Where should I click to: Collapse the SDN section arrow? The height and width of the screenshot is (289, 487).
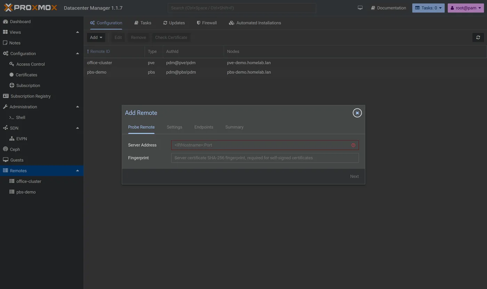pos(78,128)
